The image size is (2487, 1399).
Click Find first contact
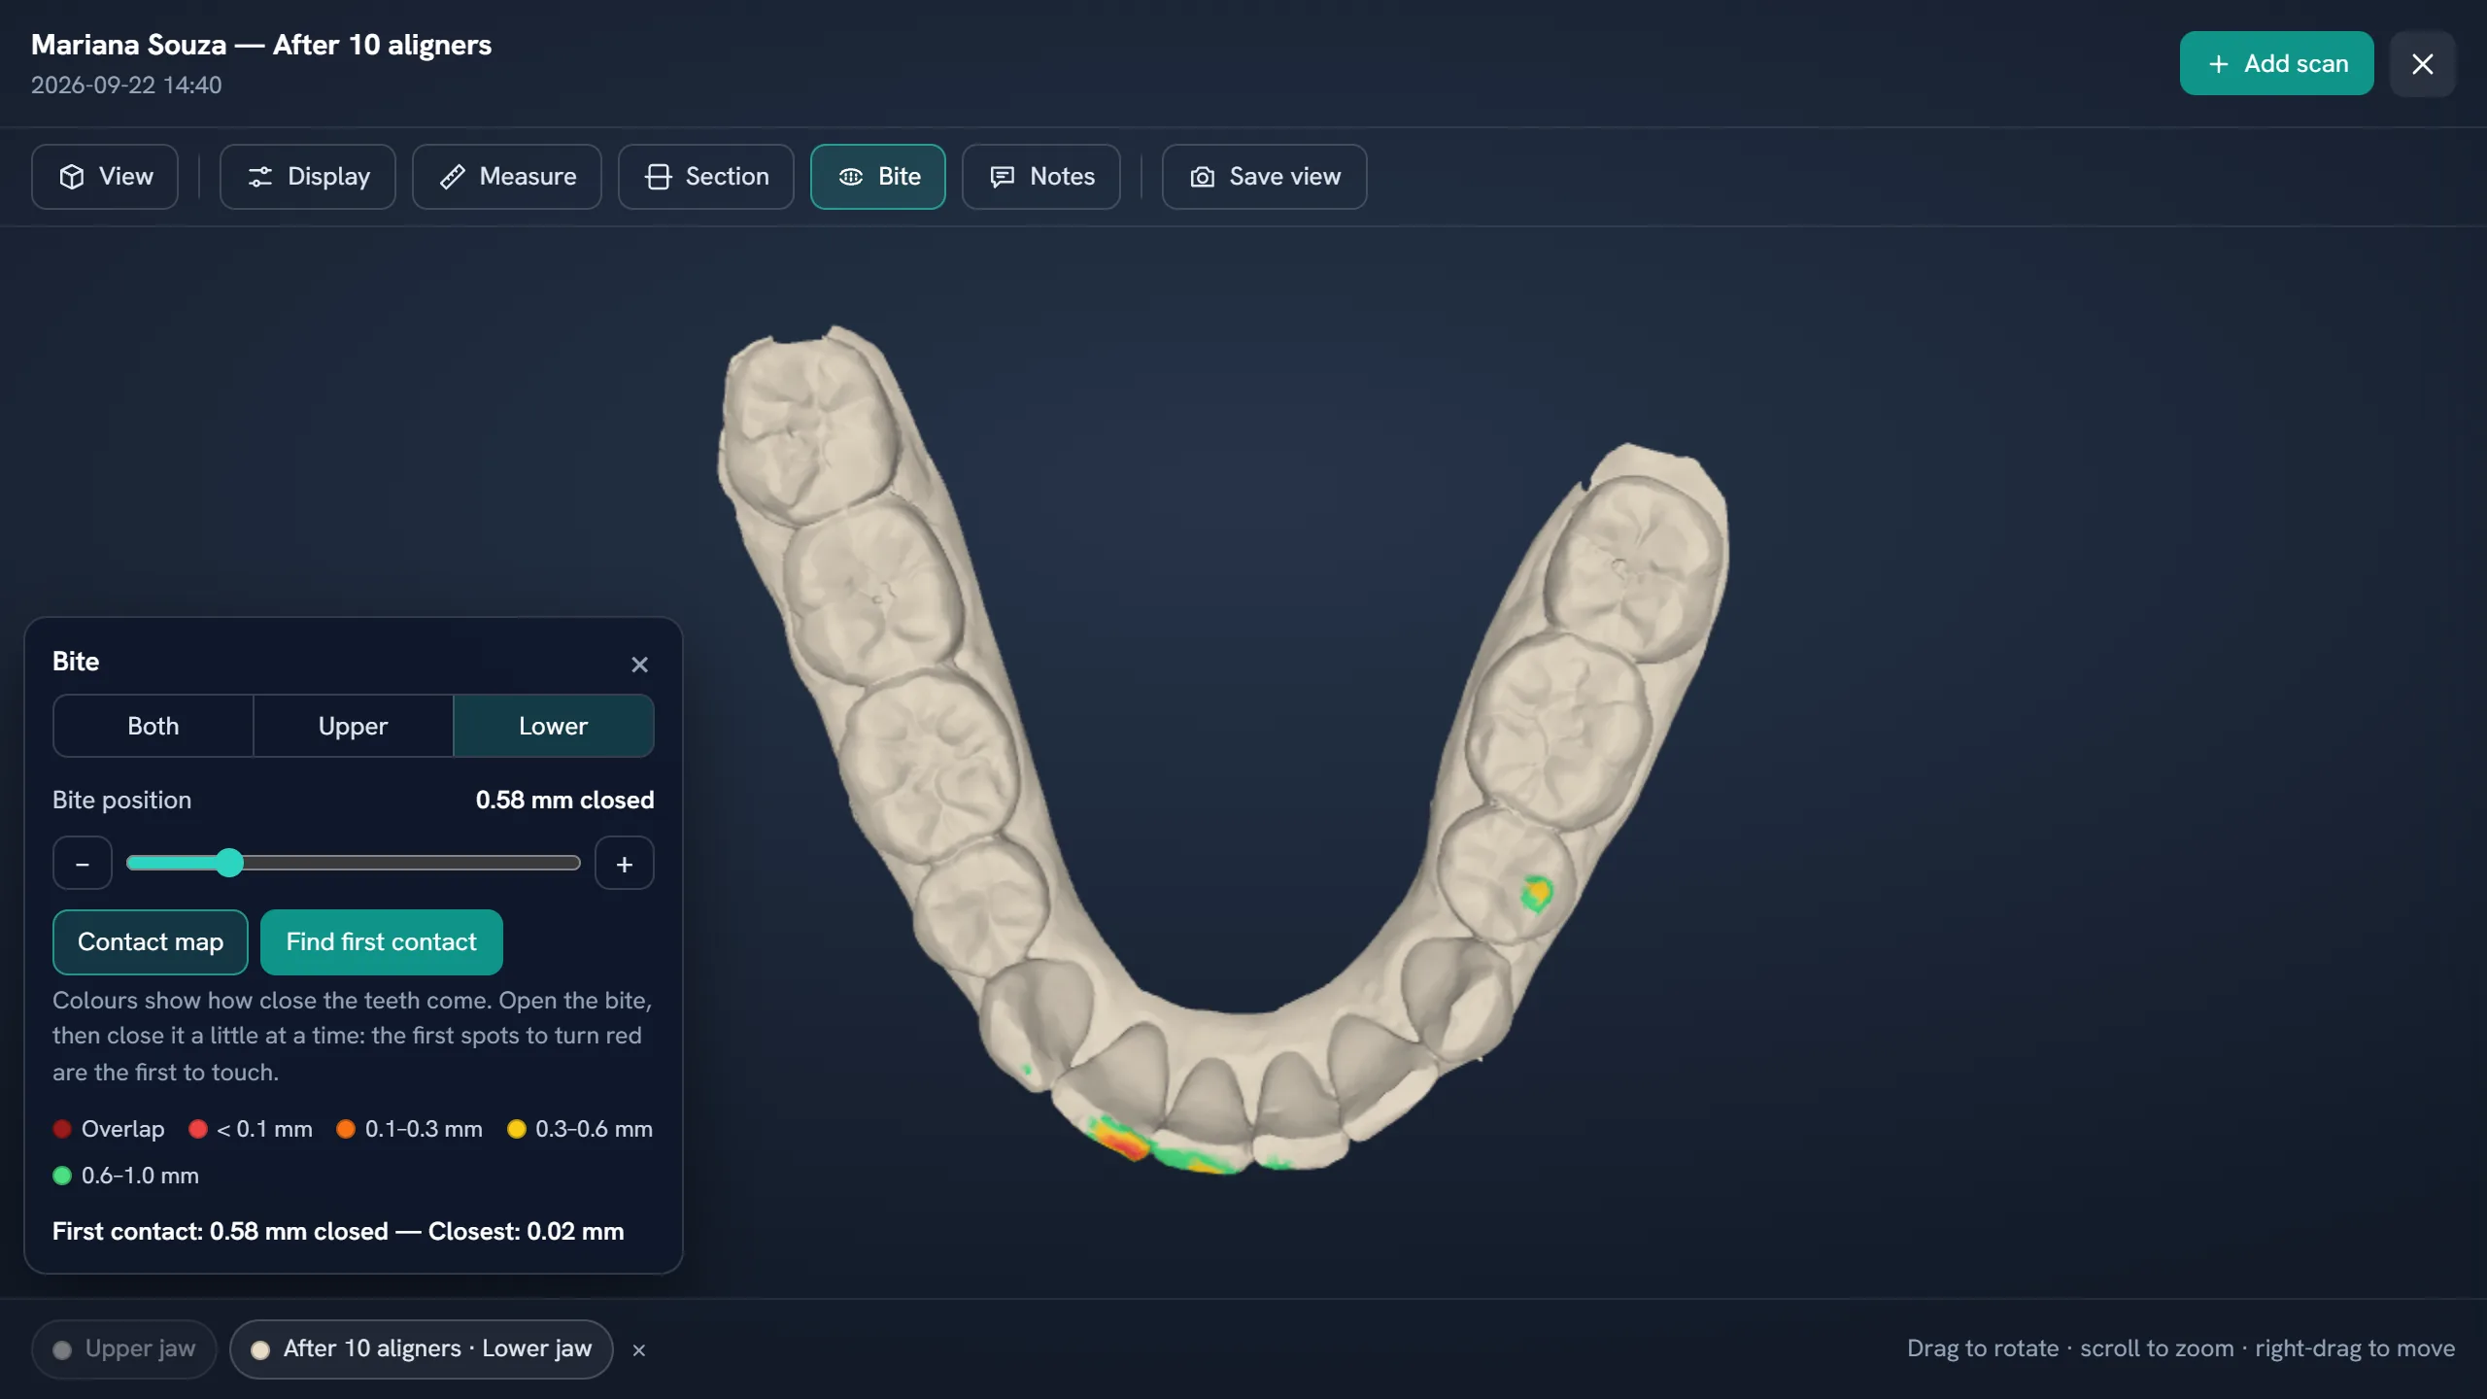(382, 942)
